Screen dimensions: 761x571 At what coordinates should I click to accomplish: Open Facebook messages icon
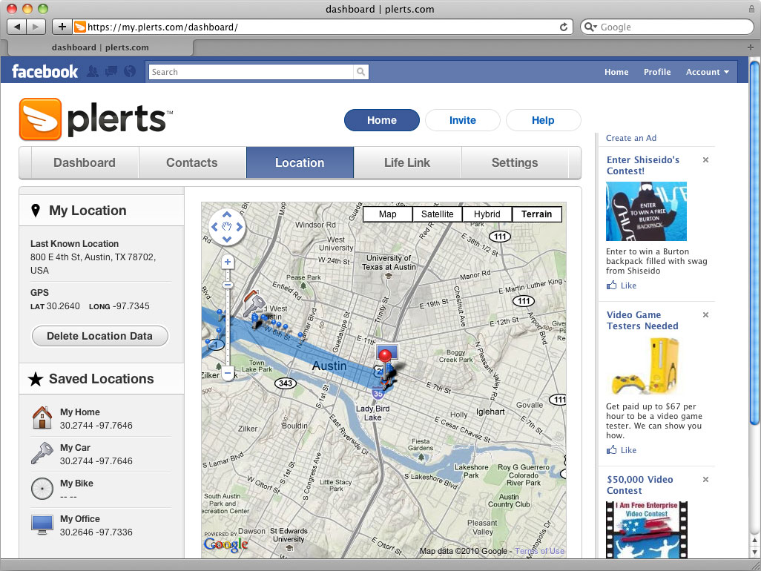tap(111, 72)
